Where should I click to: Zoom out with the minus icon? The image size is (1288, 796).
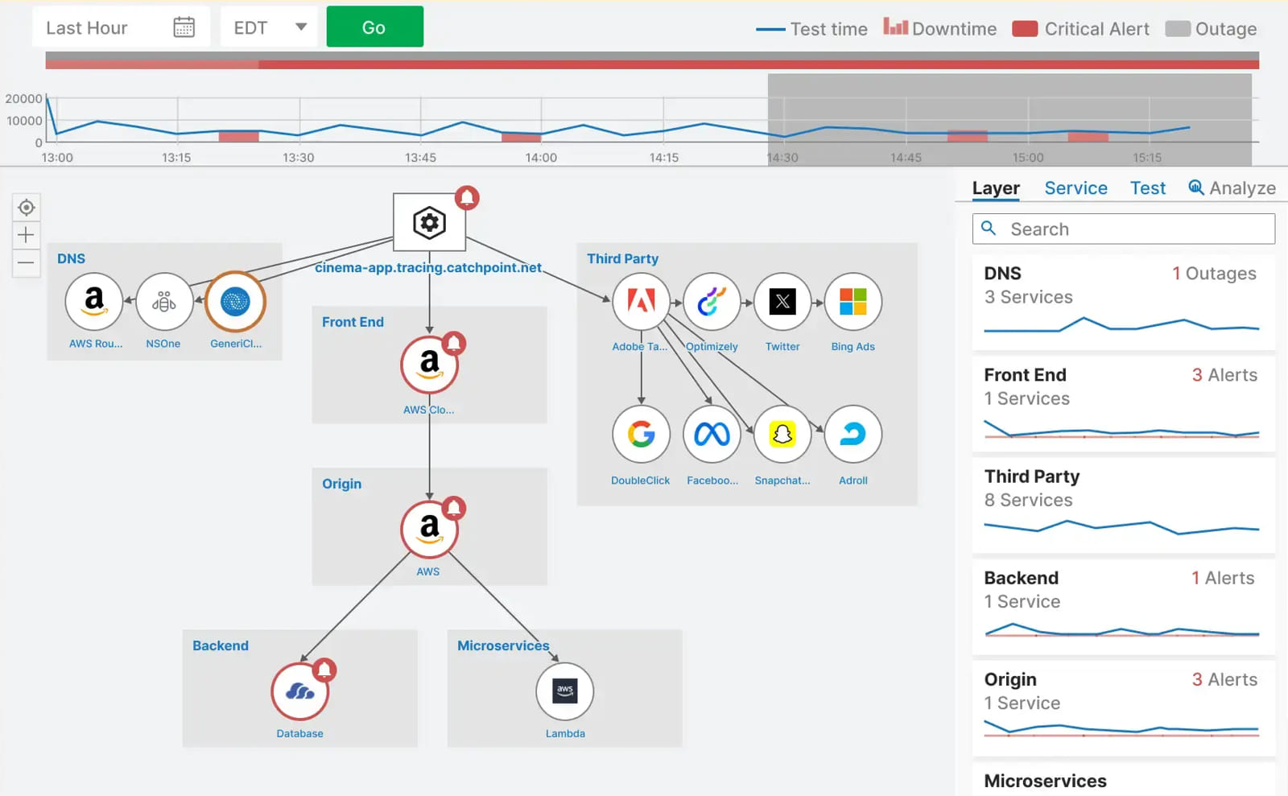[26, 263]
